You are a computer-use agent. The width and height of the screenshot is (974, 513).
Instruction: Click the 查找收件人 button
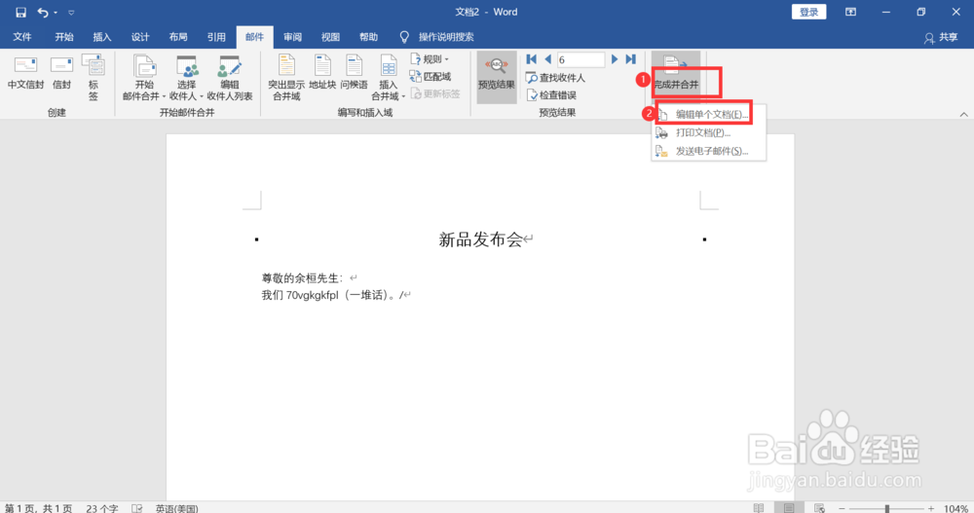pos(555,78)
